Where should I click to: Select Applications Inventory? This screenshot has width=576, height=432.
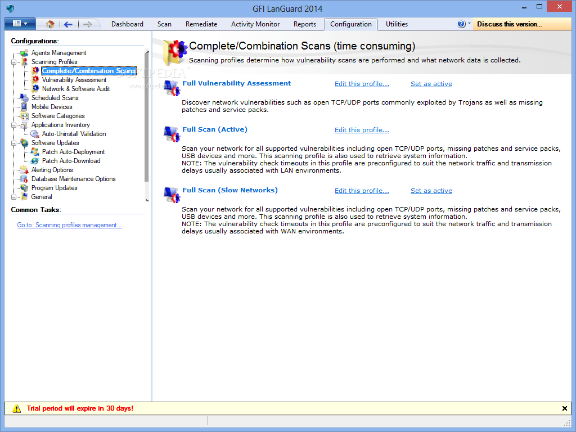pyautogui.click(x=61, y=125)
